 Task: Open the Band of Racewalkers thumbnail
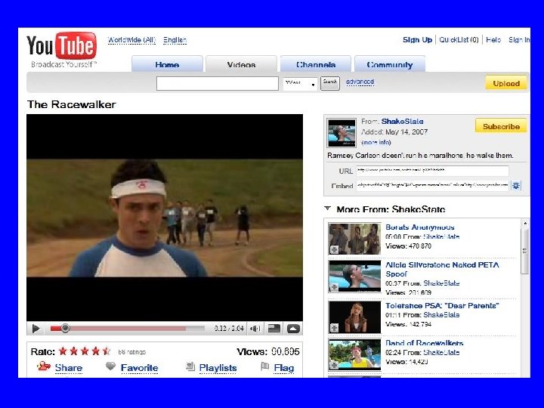pos(354,355)
